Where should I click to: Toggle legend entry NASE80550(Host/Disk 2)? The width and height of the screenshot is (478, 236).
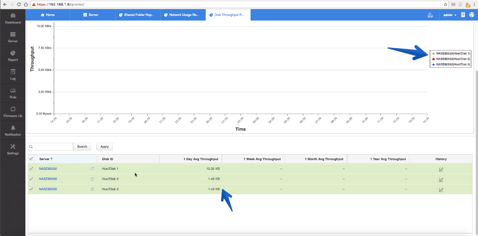click(x=451, y=59)
